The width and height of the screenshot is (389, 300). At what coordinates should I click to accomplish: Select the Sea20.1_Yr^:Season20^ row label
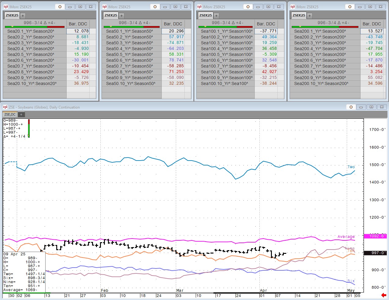click(31, 31)
